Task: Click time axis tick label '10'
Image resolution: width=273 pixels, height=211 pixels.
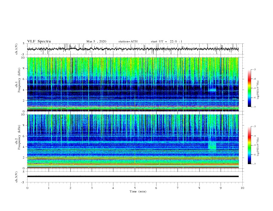Action: click(x=242, y=188)
